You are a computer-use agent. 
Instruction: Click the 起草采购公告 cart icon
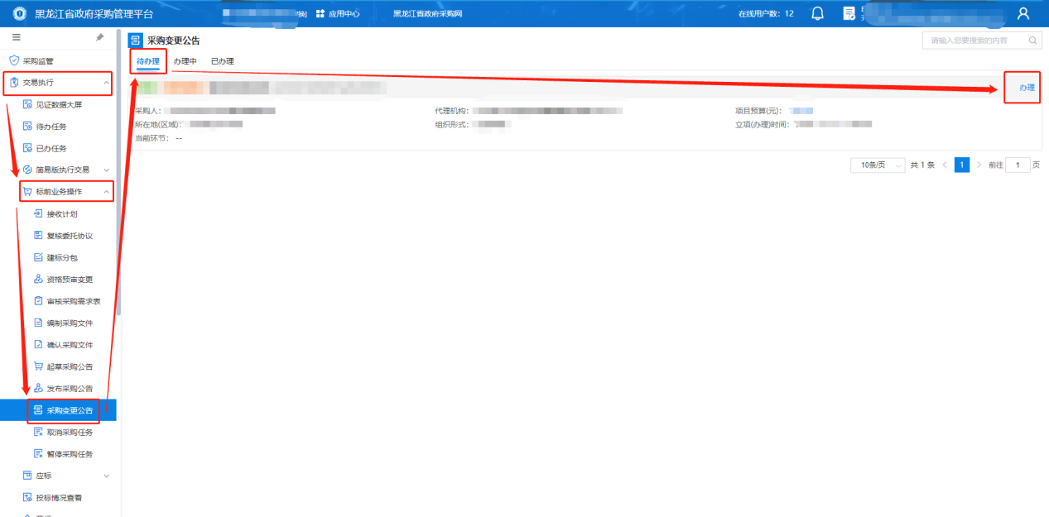pos(38,366)
